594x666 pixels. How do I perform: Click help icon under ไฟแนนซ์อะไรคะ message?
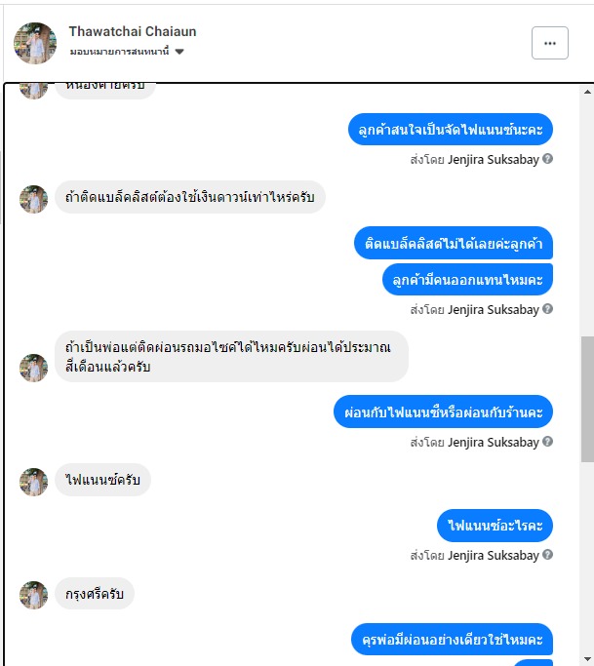(548, 554)
